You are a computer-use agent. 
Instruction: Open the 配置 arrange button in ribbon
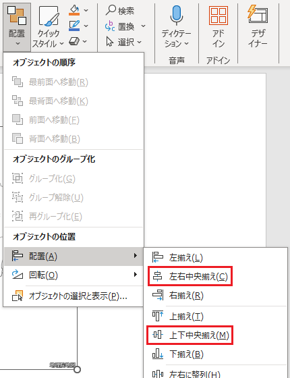[17, 26]
